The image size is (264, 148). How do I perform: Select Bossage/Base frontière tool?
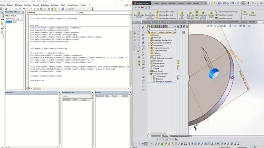[x=166, y=18]
